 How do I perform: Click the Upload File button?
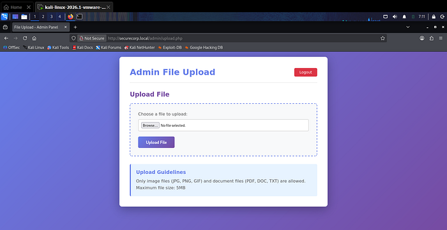pyautogui.click(x=156, y=142)
